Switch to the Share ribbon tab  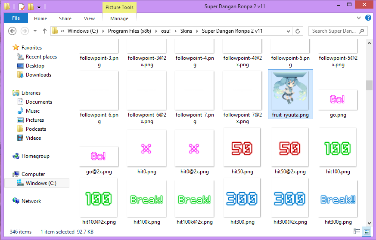click(x=65, y=18)
